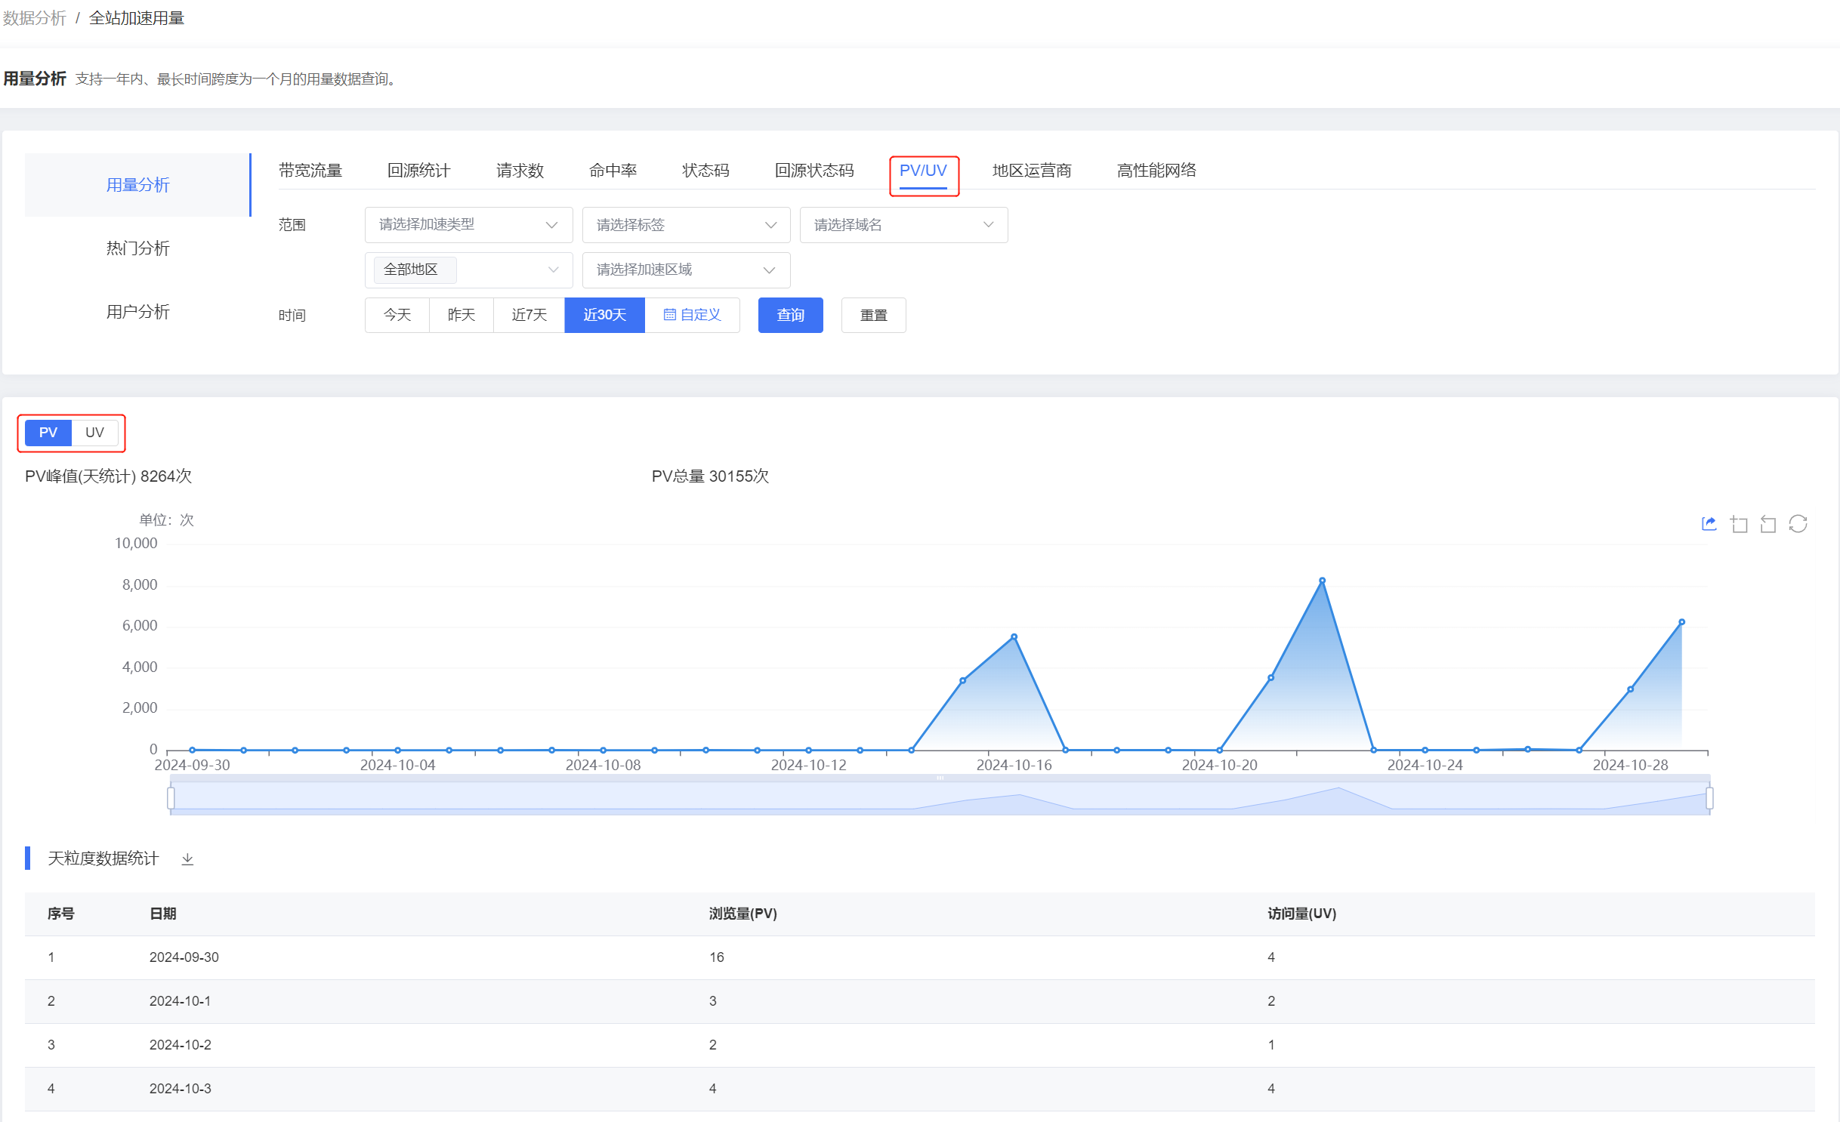Open 用户分析 in the side menu
Image resolution: width=1840 pixels, height=1122 pixels.
137,312
